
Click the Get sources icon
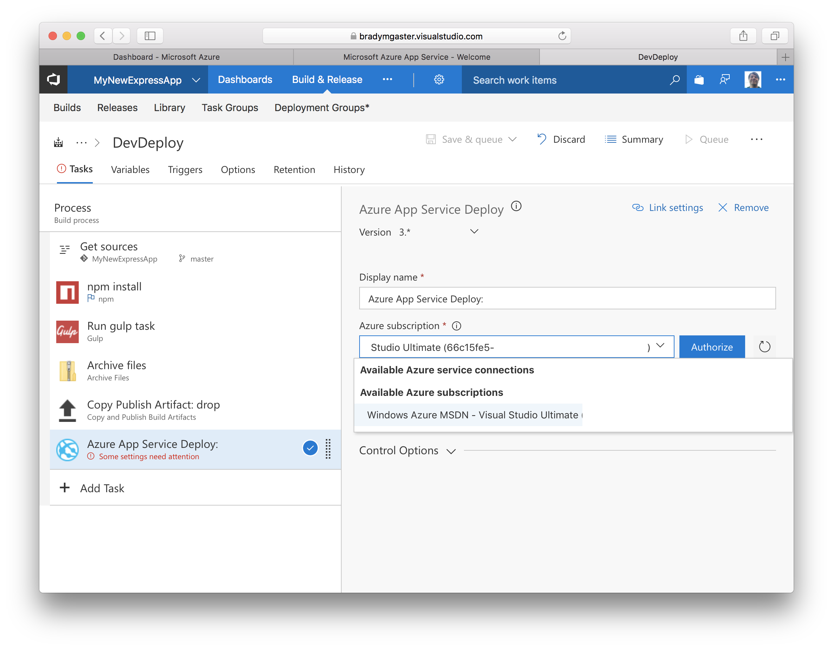(x=65, y=250)
